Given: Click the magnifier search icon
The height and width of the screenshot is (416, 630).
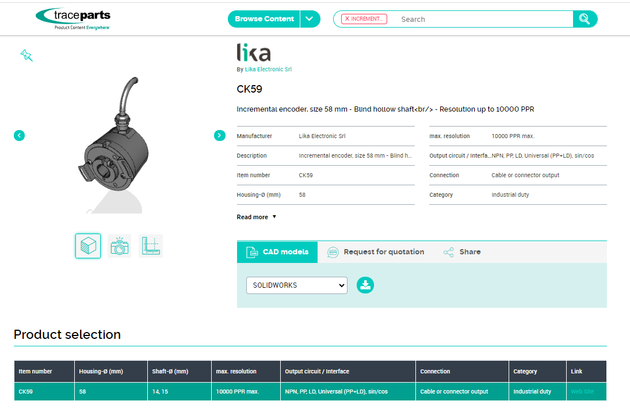Looking at the screenshot, I should click(x=585, y=19).
